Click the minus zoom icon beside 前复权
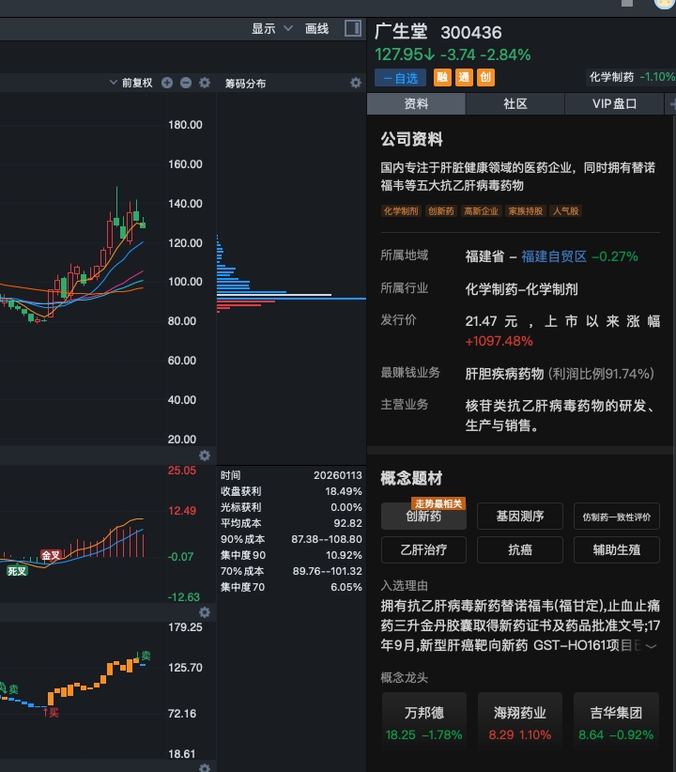 [186, 83]
